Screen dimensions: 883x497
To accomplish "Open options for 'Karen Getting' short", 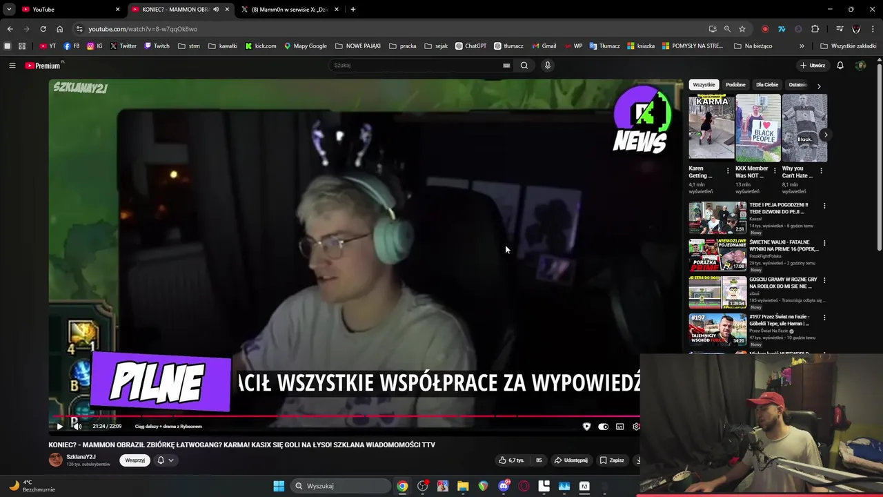I will click(728, 171).
